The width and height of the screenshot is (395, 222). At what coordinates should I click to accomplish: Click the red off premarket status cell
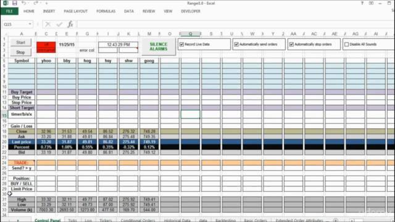[x=46, y=47]
